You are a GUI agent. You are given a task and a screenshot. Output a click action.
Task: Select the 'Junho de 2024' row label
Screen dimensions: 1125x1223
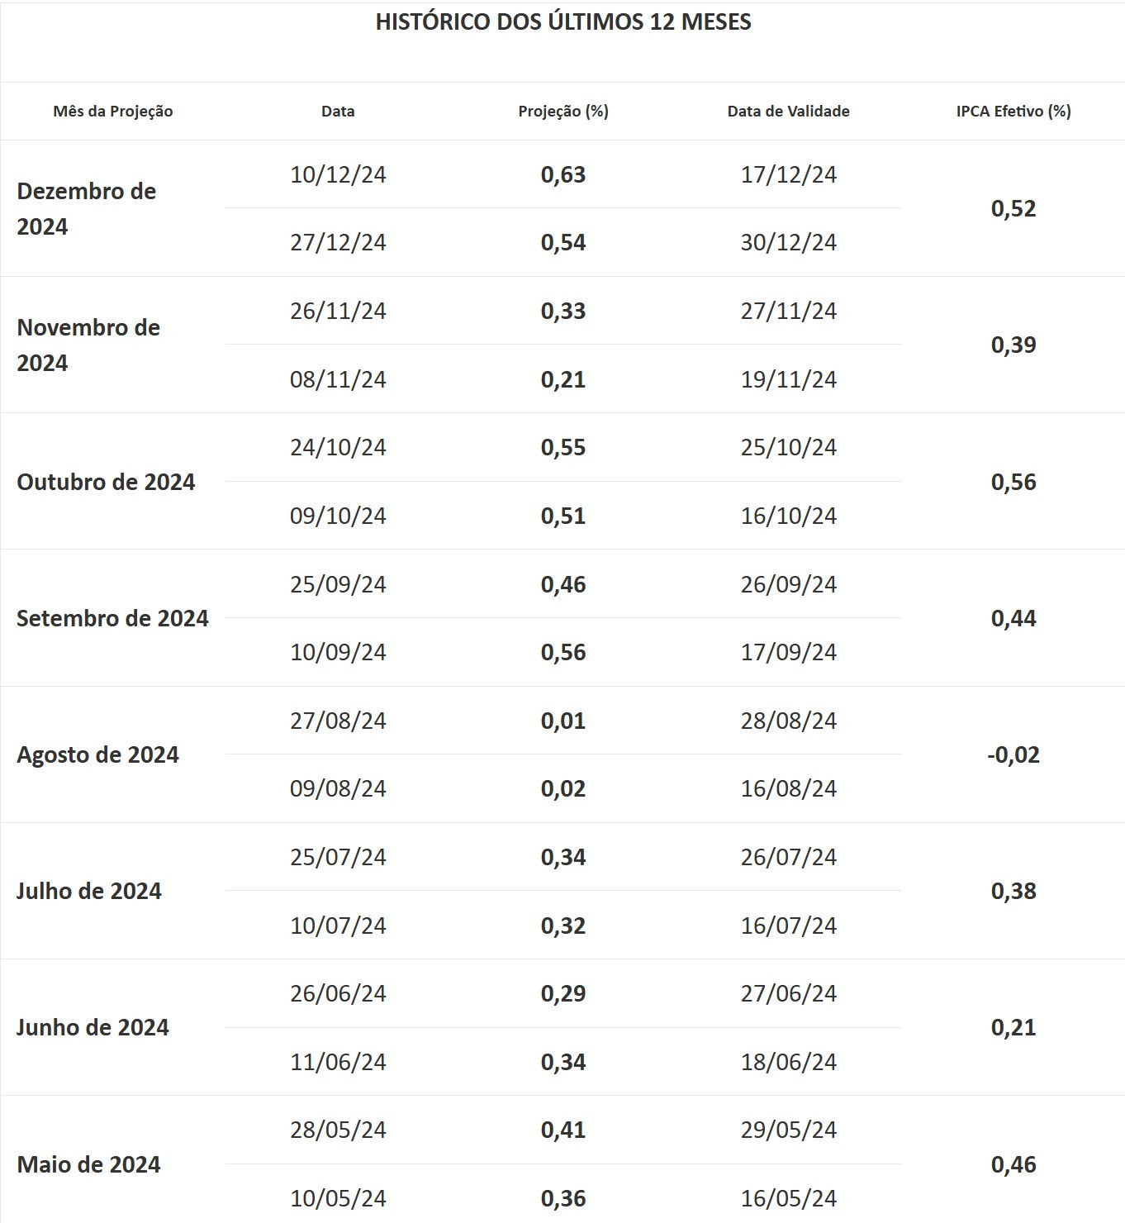93,1027
